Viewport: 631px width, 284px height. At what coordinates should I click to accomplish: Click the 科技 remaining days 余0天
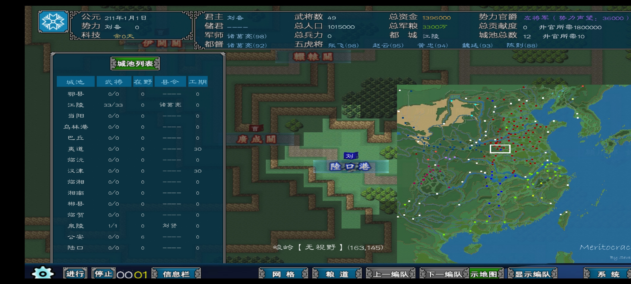(124, 36)
